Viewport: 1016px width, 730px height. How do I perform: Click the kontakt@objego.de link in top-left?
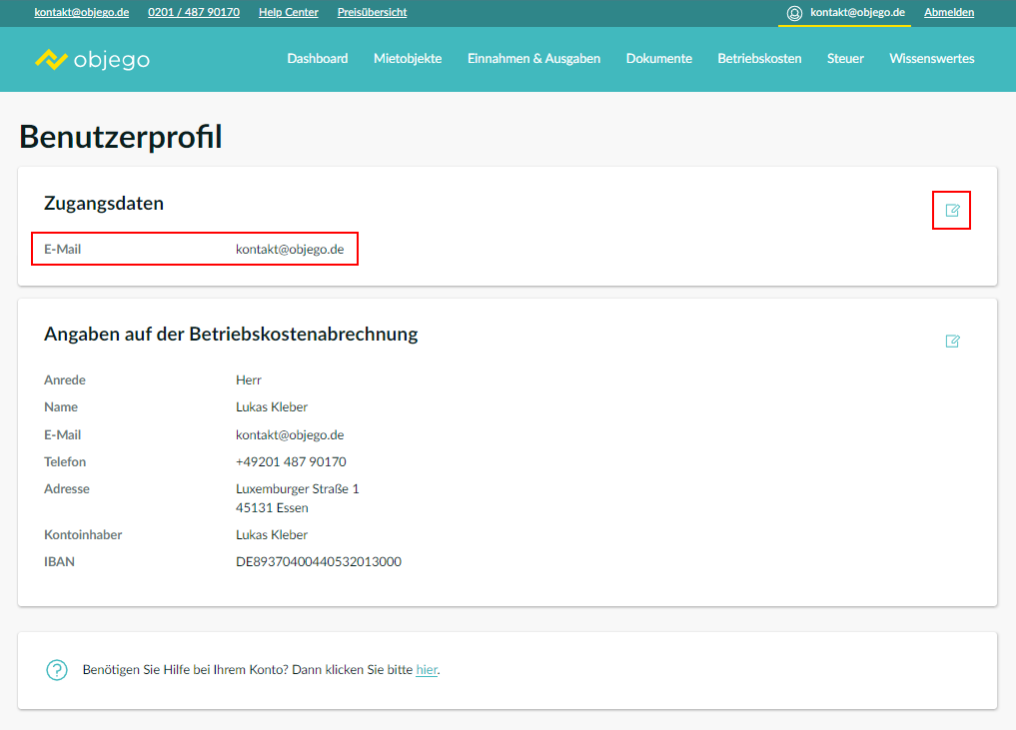82,13
